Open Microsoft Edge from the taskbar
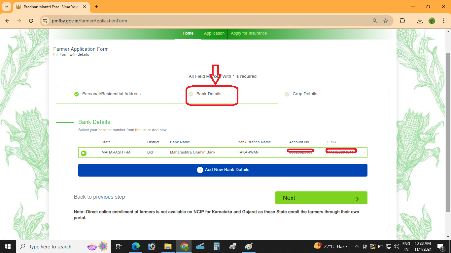The image size is (451, 253). (136, 246)
